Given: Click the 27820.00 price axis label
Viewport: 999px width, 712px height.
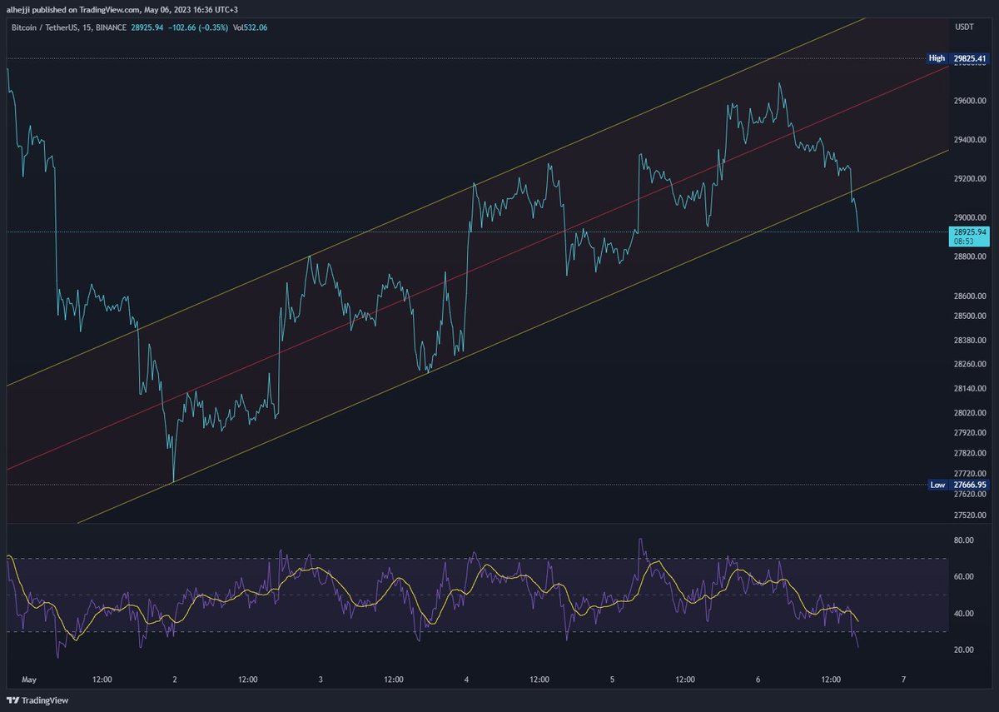Looking at the screenshot, I should point(970,454).
